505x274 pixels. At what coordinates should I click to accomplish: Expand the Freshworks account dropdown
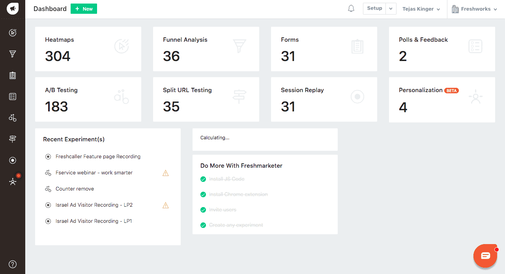475,9
